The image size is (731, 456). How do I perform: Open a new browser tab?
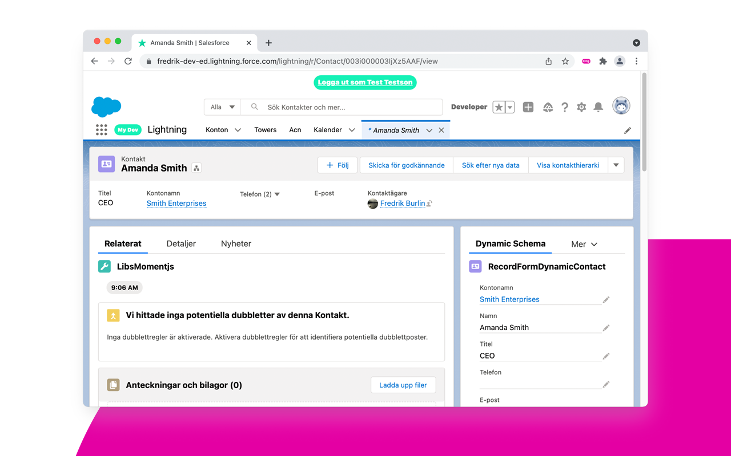268,43
